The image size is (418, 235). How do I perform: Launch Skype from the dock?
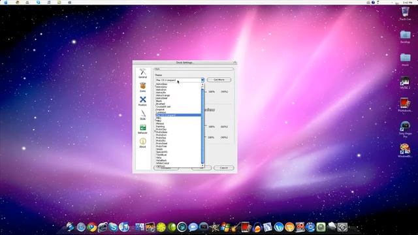(x=113, y=227)
